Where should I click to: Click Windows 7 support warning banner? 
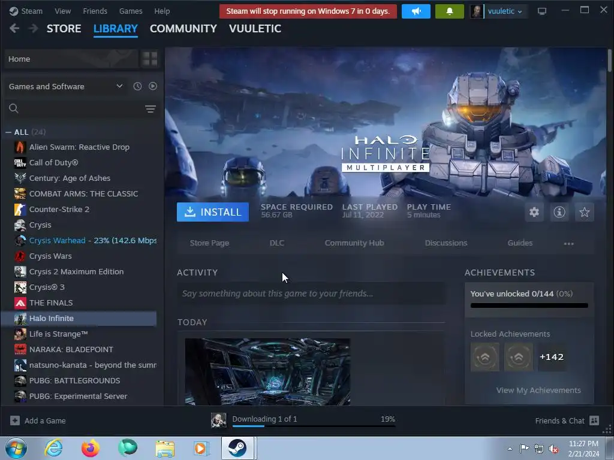(x=308, y=11)
